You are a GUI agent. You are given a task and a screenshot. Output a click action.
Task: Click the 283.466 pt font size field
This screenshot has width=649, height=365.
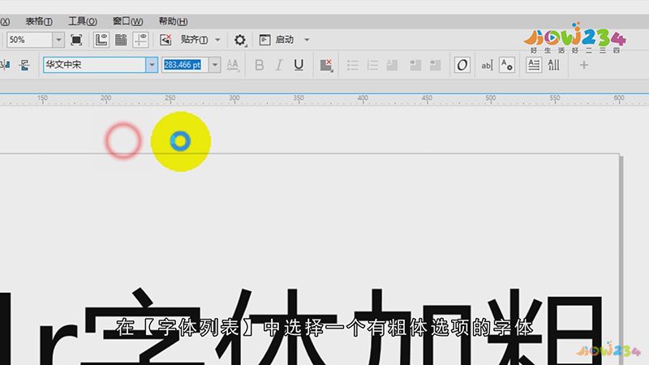tap(186, 65)
